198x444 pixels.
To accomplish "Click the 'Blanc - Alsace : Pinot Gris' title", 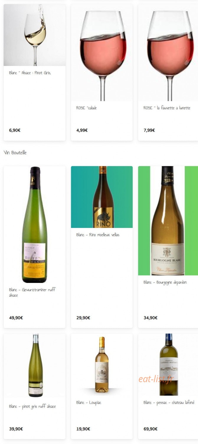I will (x=30, y=73).
